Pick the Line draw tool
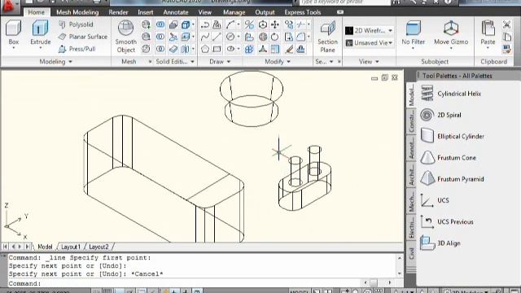Screen dimensions: 521x293 click(217, 37)
